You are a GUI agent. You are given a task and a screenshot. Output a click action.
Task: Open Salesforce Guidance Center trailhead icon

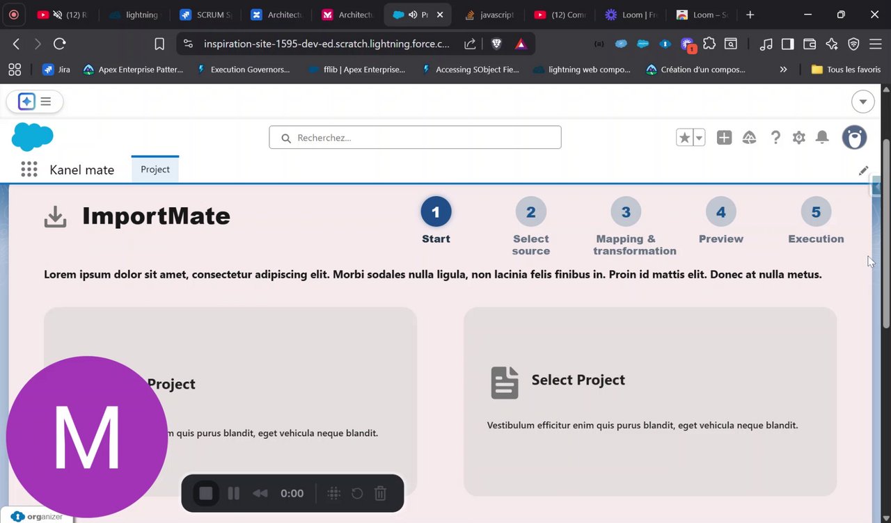tap(750, 138)
